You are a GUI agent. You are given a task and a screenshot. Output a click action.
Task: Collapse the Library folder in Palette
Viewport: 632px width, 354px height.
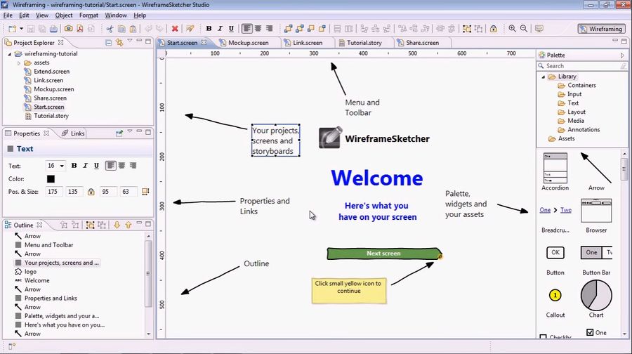tap(544, 77)
